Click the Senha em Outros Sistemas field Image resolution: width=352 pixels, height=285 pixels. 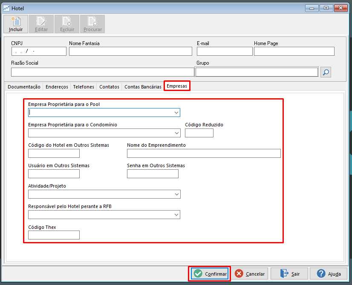click(x=153, y=174)
